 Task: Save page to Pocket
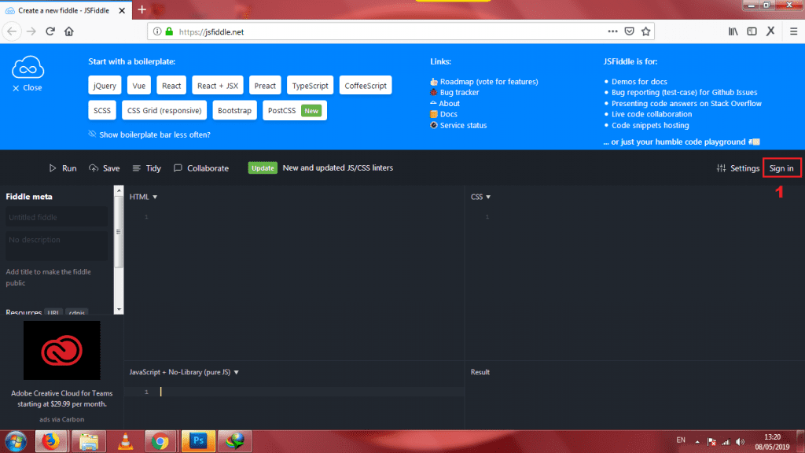pos(630,31)
